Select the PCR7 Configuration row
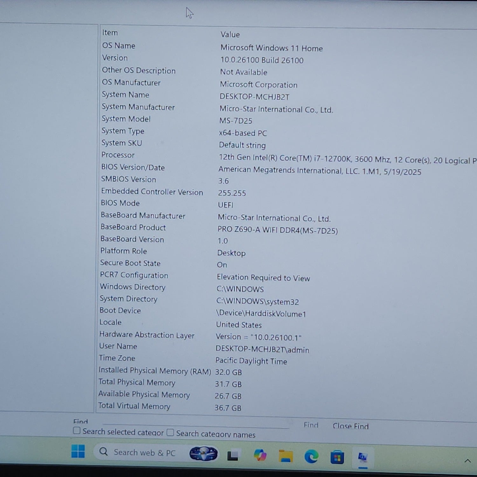This screenshot has height=477, width=477. coord(134,275)
